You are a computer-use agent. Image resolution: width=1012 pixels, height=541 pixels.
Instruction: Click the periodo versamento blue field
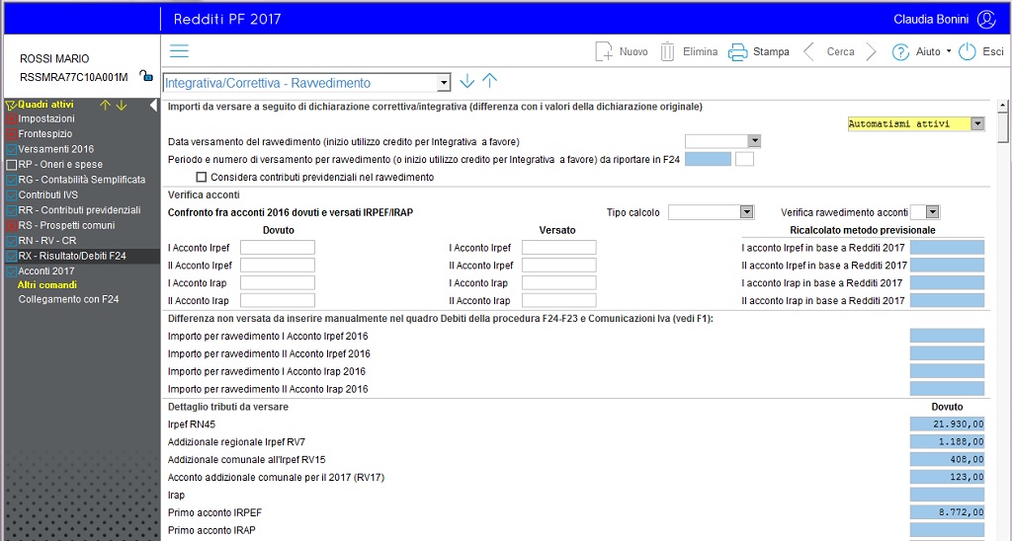coord(708,159)
